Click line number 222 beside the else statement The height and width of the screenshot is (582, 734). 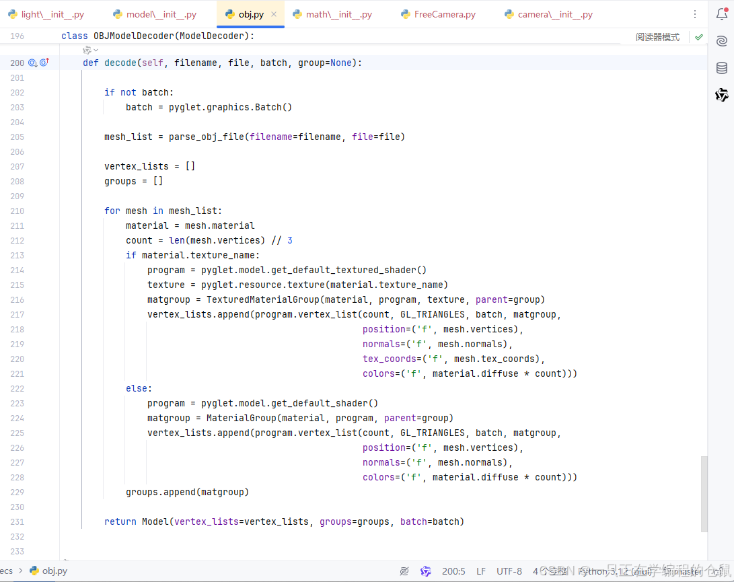point(17,389)
